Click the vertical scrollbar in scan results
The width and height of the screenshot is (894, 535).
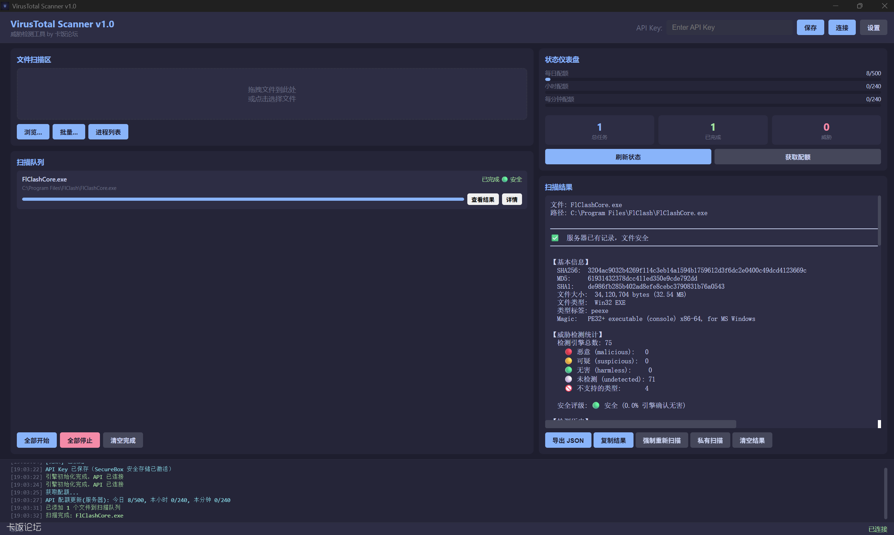[879, 221]
